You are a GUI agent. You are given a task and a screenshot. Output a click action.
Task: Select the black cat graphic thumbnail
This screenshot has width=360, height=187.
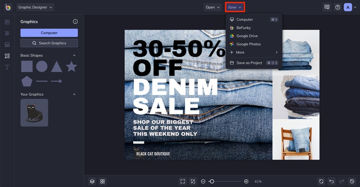coord(34,113)
